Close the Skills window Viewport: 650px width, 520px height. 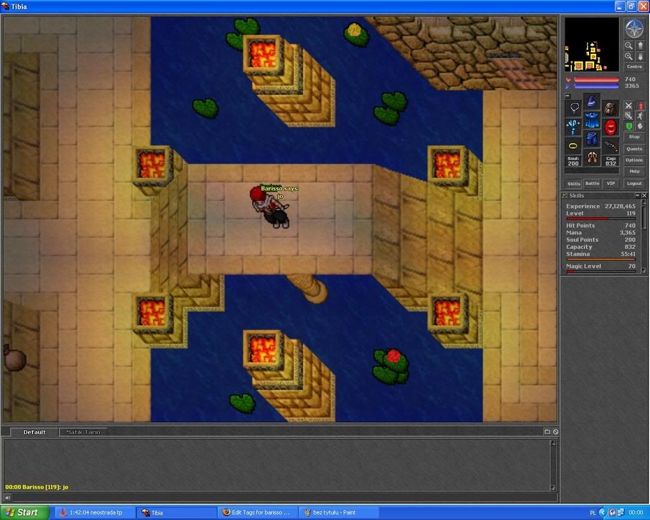coord(644,196)
